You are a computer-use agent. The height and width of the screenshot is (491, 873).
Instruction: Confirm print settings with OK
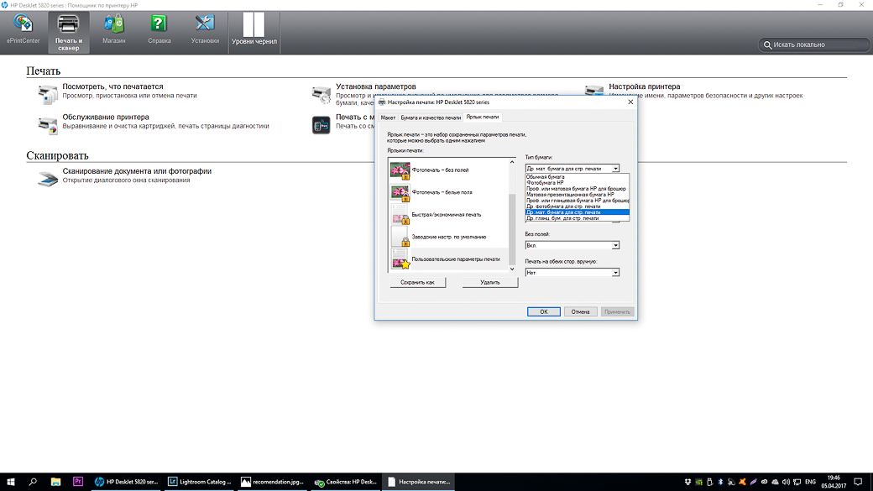point(543,311)
